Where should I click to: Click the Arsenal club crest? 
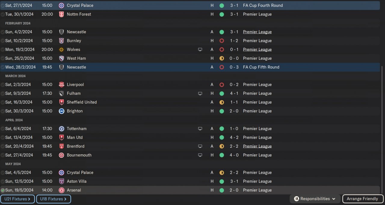(x=61, y=190)
